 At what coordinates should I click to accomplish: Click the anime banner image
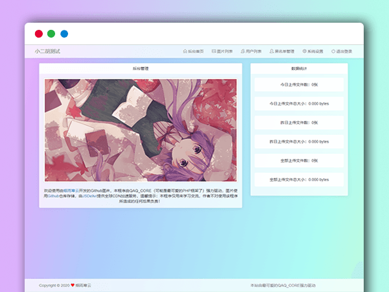[141, 130]
